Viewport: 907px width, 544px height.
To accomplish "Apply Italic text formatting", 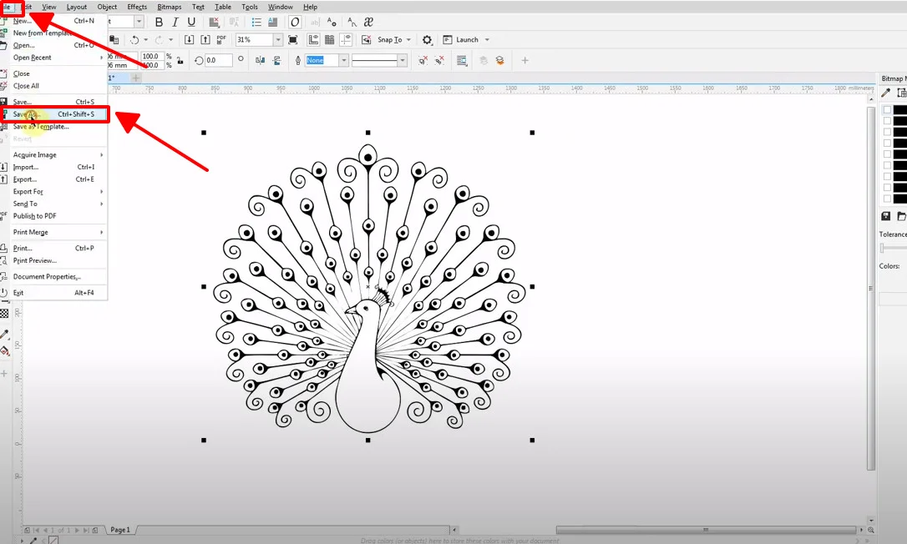I will (x=175, y=22).
